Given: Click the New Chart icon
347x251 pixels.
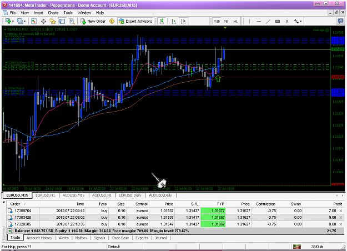Looking at the screenshot, I should 8,21.
